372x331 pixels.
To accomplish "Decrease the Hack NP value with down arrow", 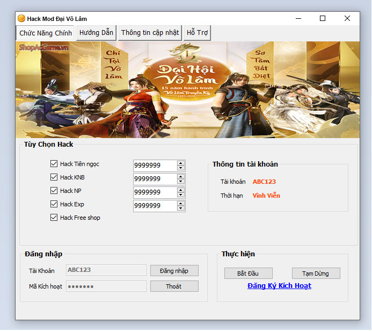I will tap(181, 195).
